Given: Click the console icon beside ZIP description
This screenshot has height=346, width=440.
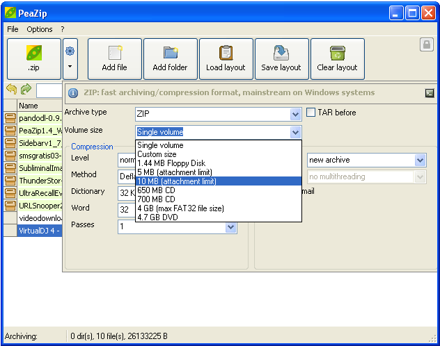Looking at the screenshot, I should coord(430,93).
